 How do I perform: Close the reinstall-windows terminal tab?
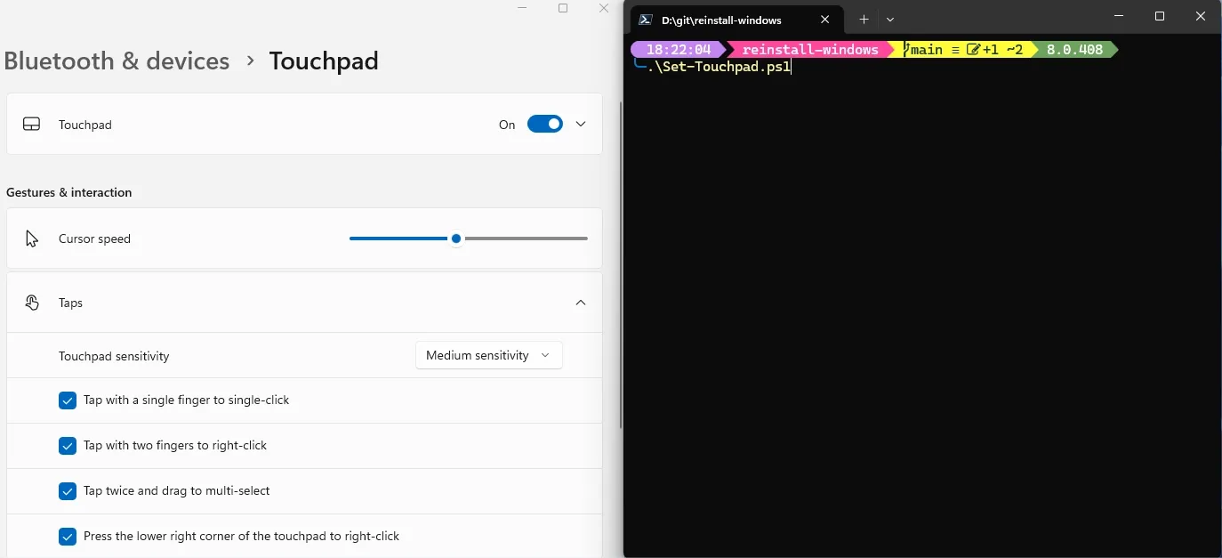click(x=825, y=20)
